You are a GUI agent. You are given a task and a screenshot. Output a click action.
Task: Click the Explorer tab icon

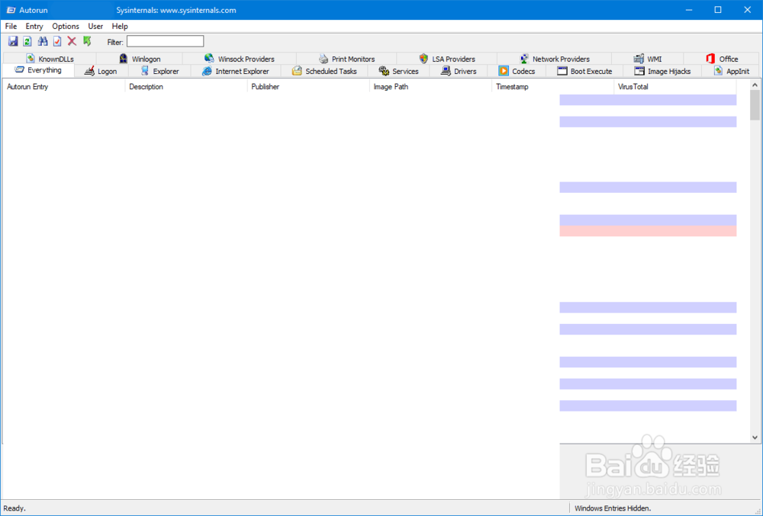(145, 71)
